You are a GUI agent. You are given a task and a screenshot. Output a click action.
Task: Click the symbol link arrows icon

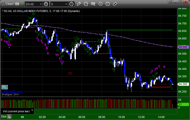[x=115, y=4]
